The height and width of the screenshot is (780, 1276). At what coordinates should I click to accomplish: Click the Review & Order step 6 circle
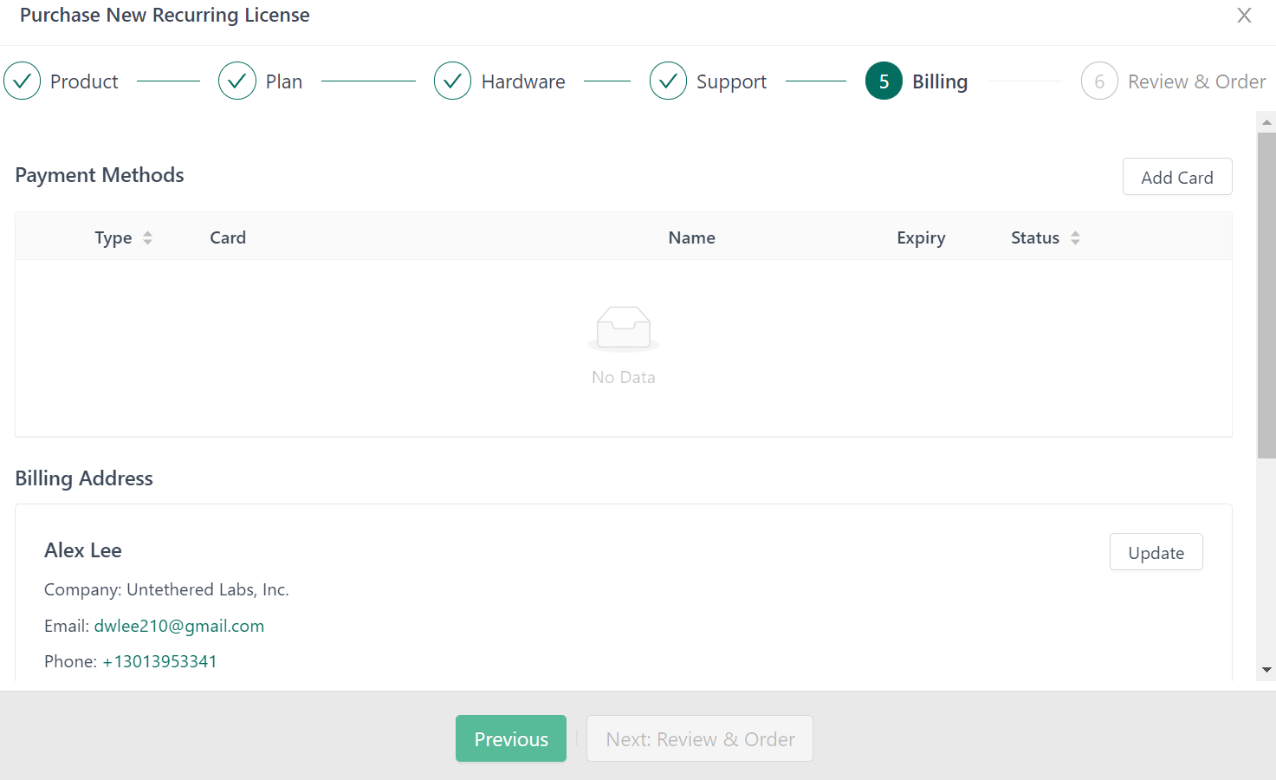[x=1099, y=81]
